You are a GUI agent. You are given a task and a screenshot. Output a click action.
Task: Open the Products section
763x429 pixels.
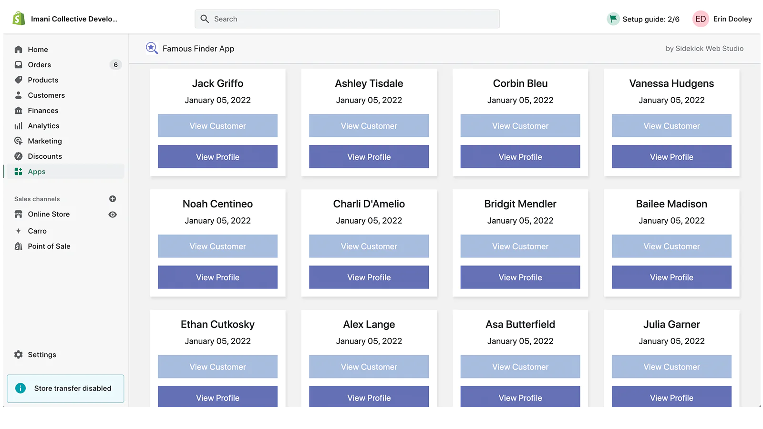tap(43, 80)
